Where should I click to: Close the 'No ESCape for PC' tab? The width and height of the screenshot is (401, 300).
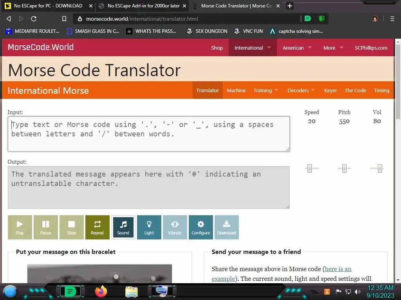coord(90,5)
